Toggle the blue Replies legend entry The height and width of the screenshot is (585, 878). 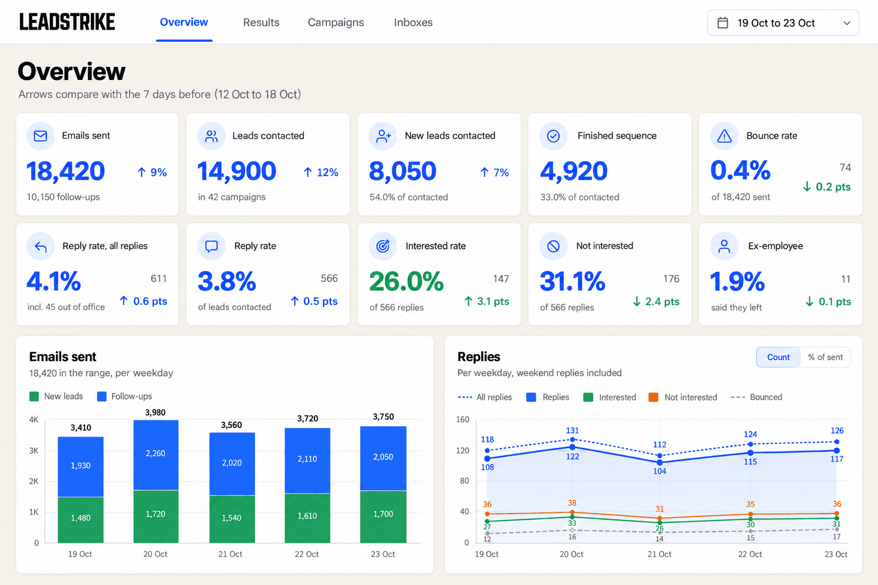(x=548, y=397)
